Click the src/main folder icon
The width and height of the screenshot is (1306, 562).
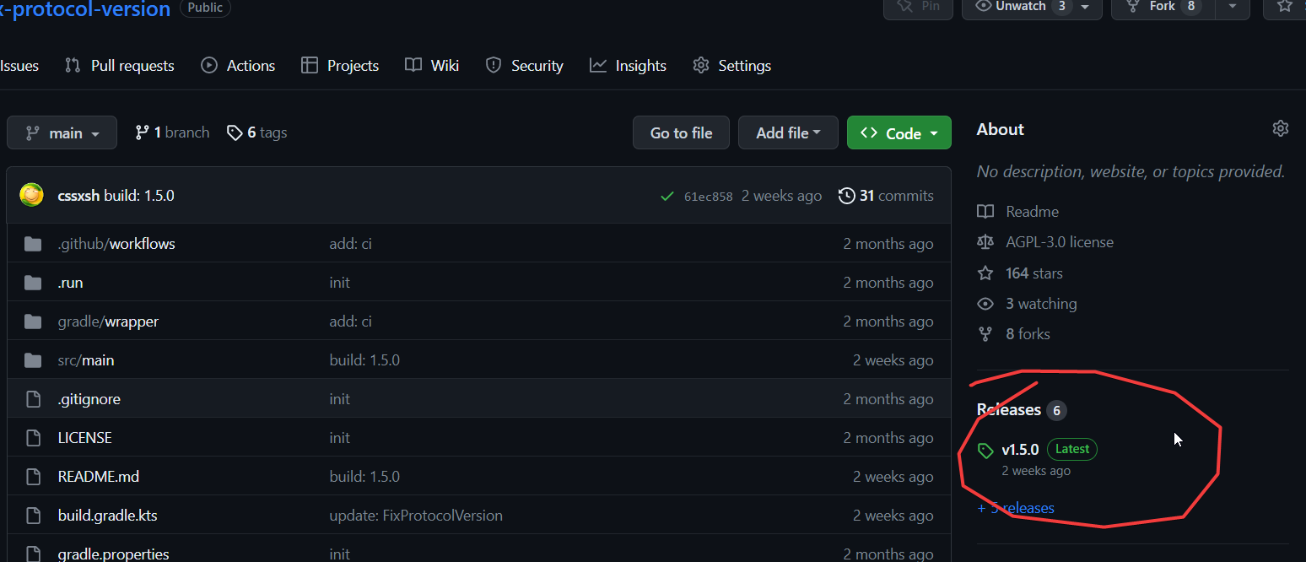coord(32,359)
